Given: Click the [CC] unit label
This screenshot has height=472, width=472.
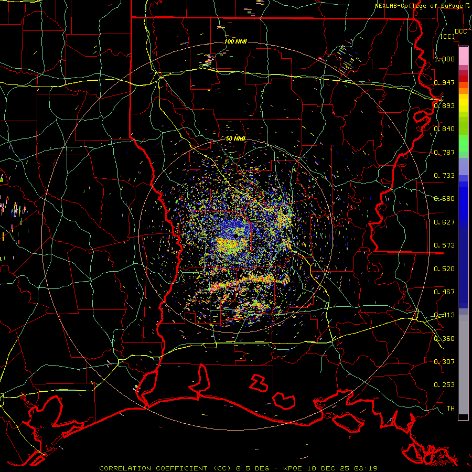Looking at the screenshot, I should click(448, 36).
